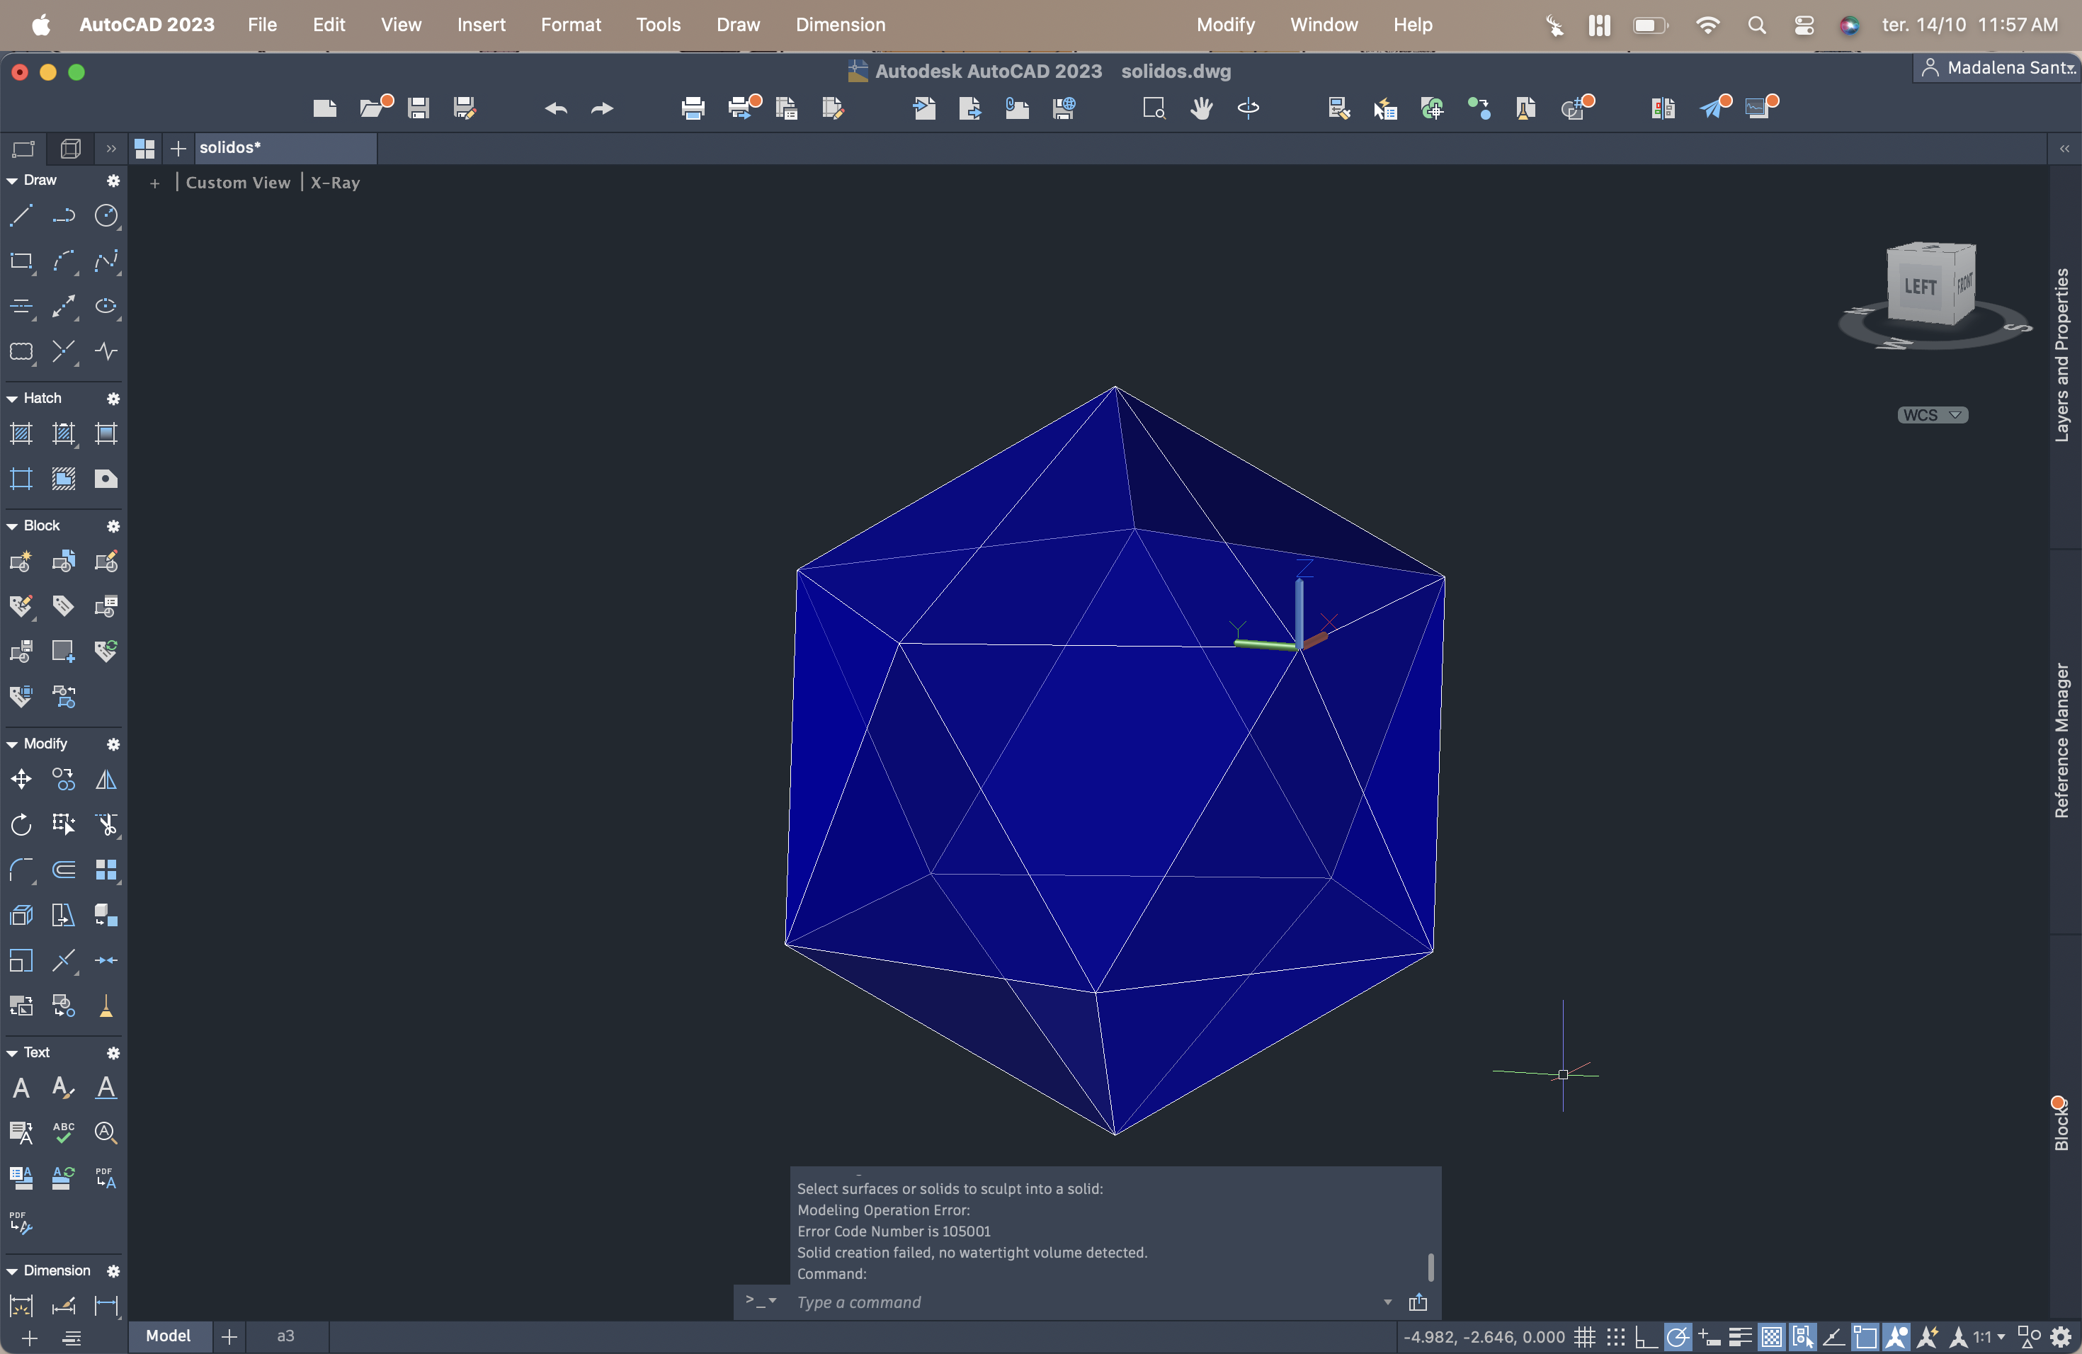The height and width of the screenshot is (1354, 2082).
Task: Click the Pan hand tool in toolbar
Action: [1201, 108]
